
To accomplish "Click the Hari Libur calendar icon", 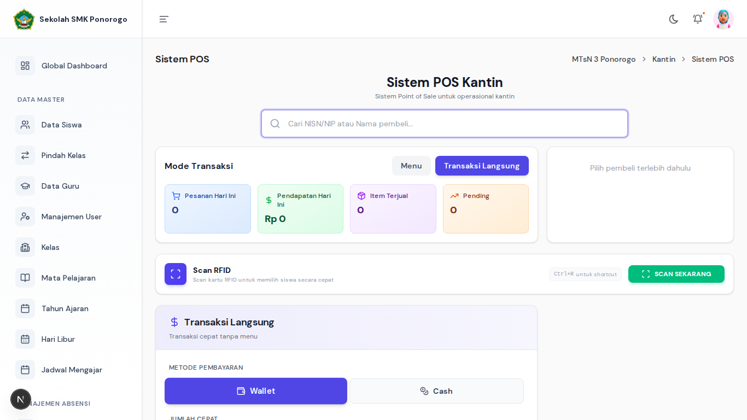I will coord(25,339).
